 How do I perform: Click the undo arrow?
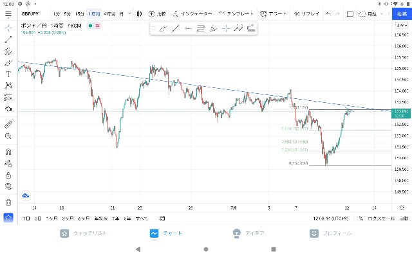coord(328,14)
